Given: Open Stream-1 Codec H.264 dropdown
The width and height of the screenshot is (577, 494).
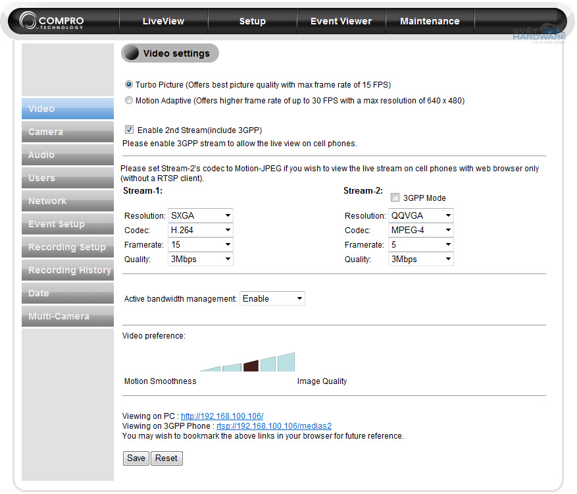Looking at the screenshot, I should (x=201, y=230).
